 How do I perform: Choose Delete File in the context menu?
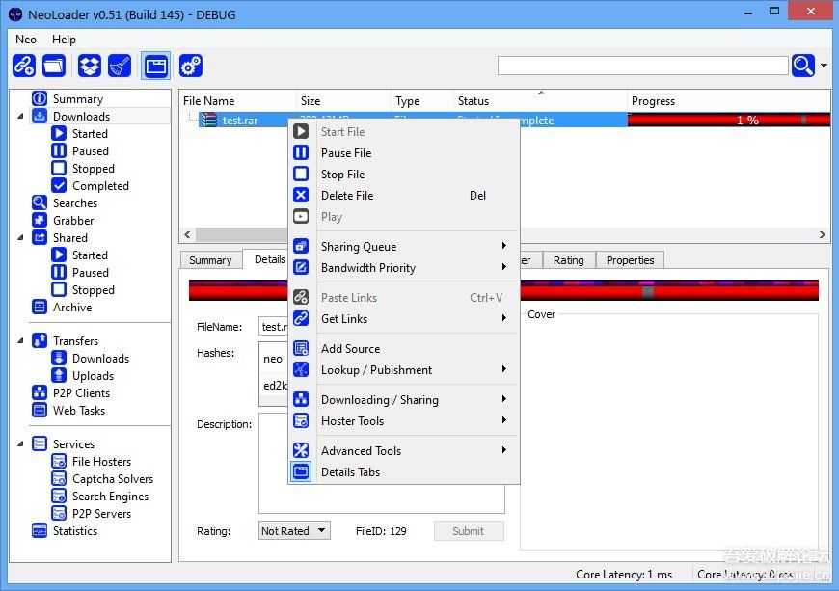click(x=347, y=195)
